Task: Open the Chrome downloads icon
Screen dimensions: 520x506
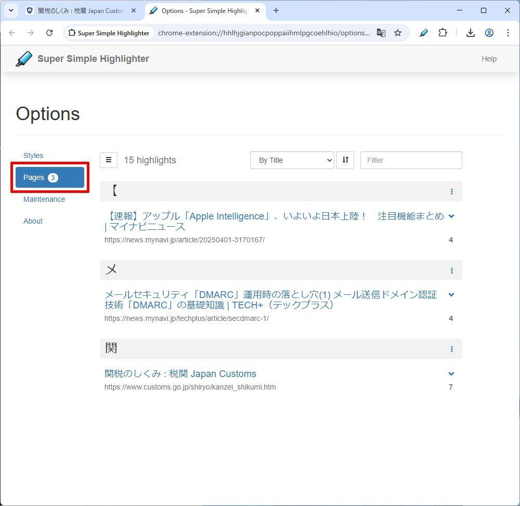Action: coord(470,33)
